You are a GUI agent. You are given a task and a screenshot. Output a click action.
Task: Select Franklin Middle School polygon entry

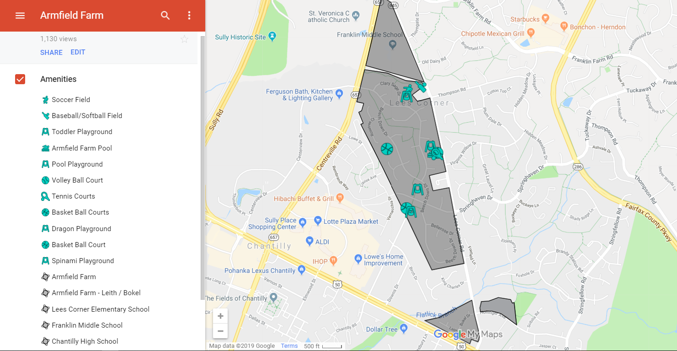[87, 325]
